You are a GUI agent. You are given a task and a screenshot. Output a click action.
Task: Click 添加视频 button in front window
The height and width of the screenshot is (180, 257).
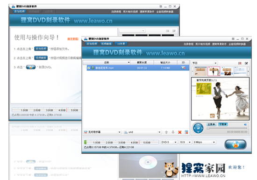92,44
